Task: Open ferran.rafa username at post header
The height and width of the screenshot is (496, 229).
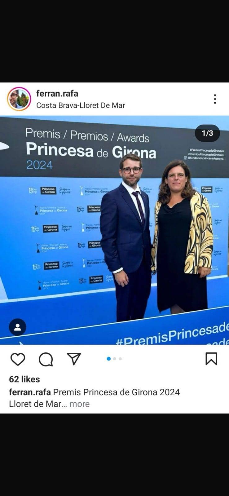Action: click(57, 93)
